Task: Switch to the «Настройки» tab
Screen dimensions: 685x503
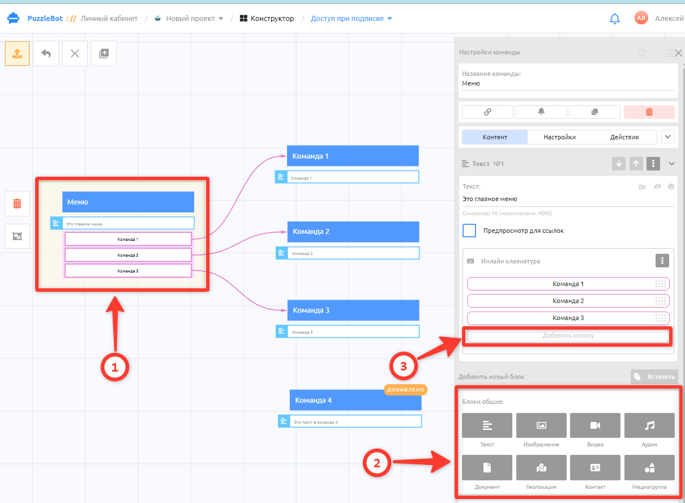Action: coord(559,137)
